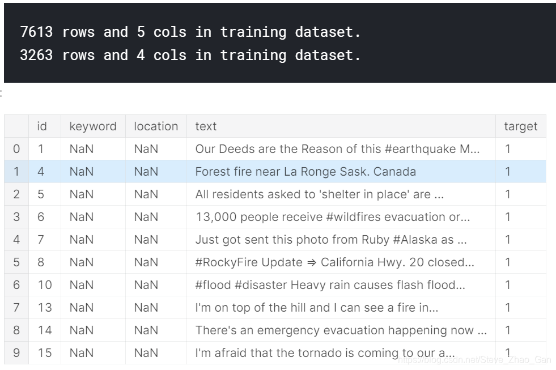Click the id cell with value 13
556x370 pixels.
(45, 308)
